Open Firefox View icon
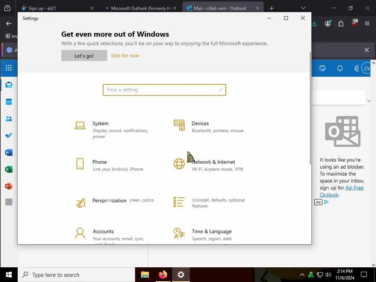Image resolution: width=376 pixels, height=282 pixels. pos(7,8)
